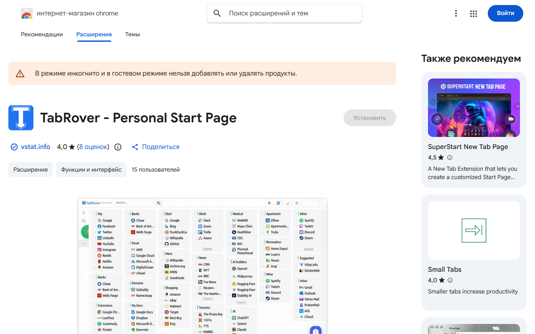Image resolution: width=535 pixels, height=334 pixels.
Task: Focus the Поиск расширений и тем field
Action: (285, 13)
